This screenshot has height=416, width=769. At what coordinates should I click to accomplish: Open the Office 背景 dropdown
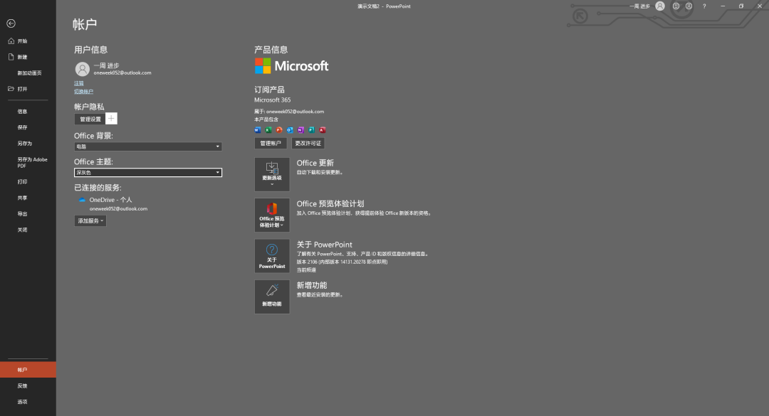[x=147, y=146]
